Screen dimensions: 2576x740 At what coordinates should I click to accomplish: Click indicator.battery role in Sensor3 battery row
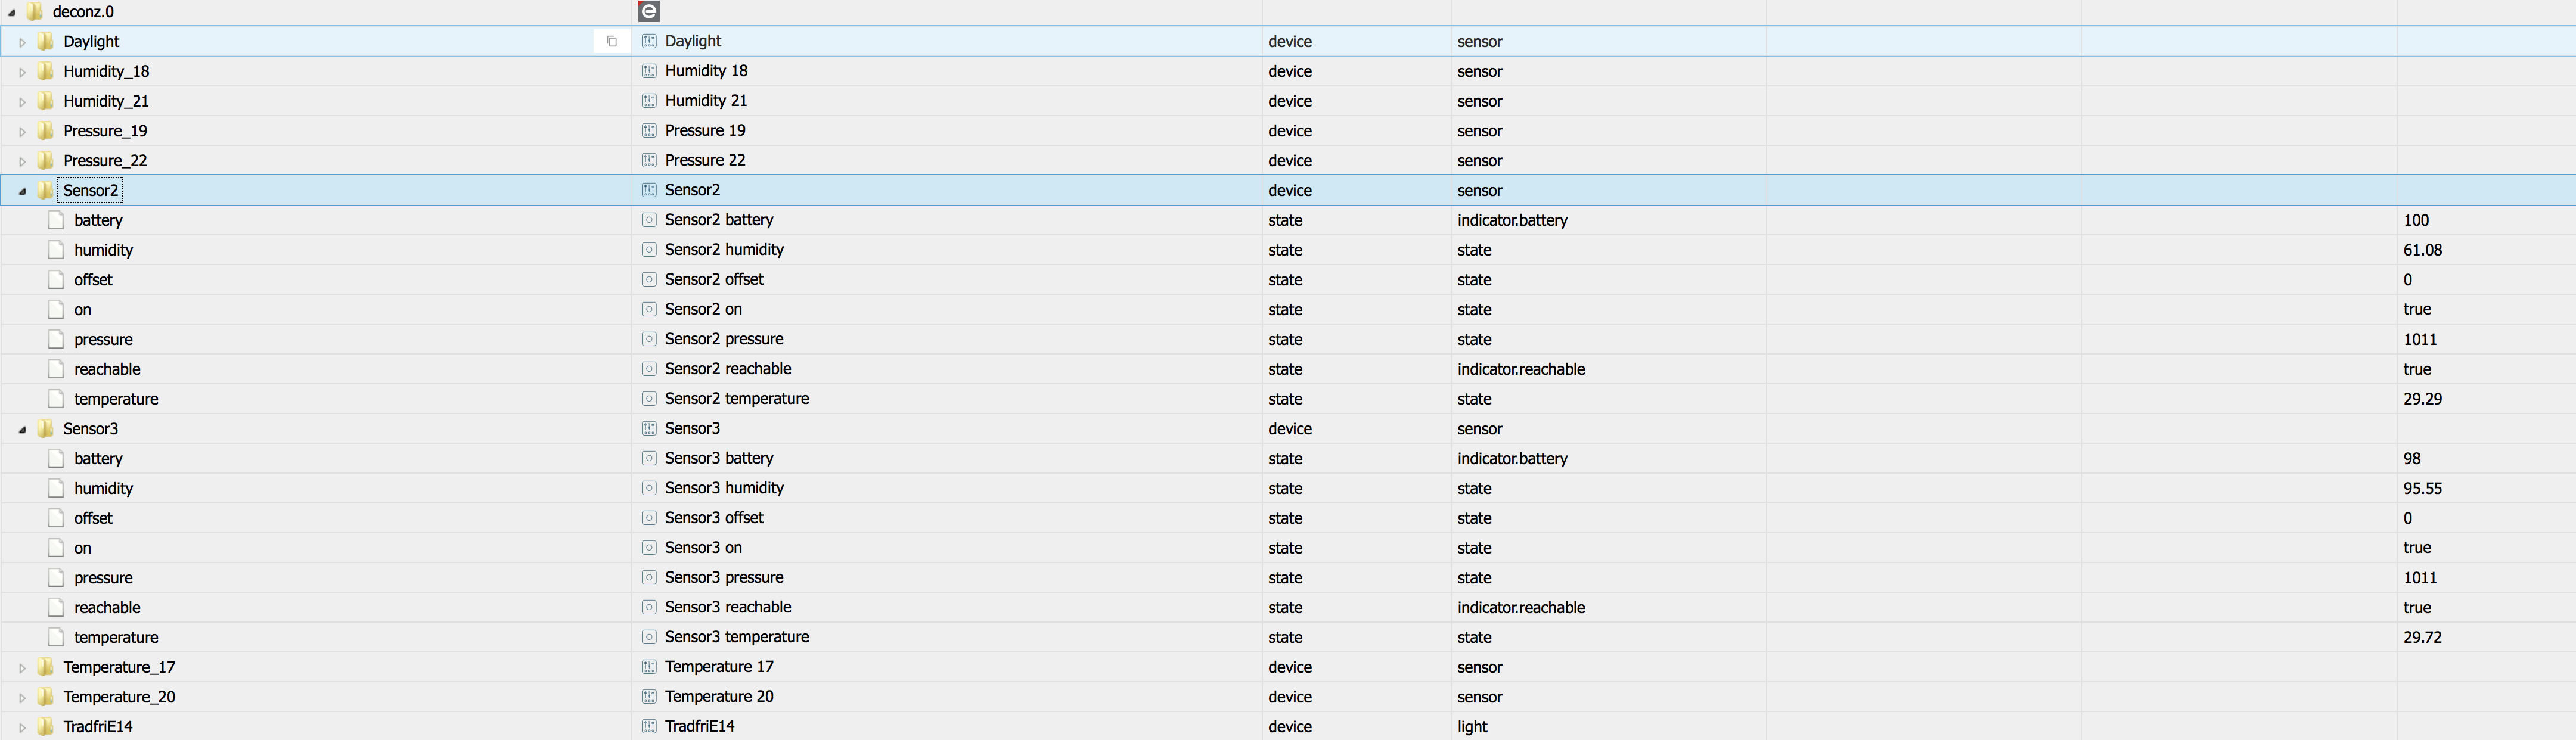pos(1512,458)
